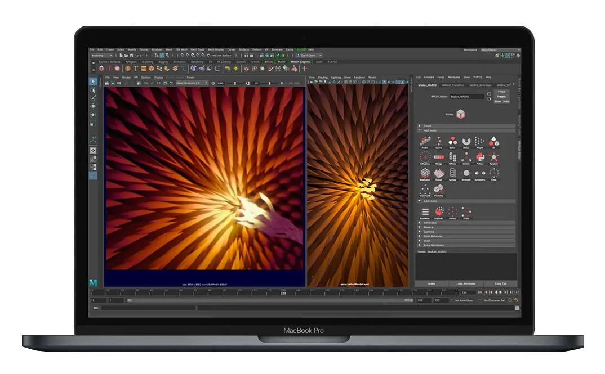Expand the Caching section
Image resolution: width=605 pixels, height=374 pixels.
tap(466, 232)
